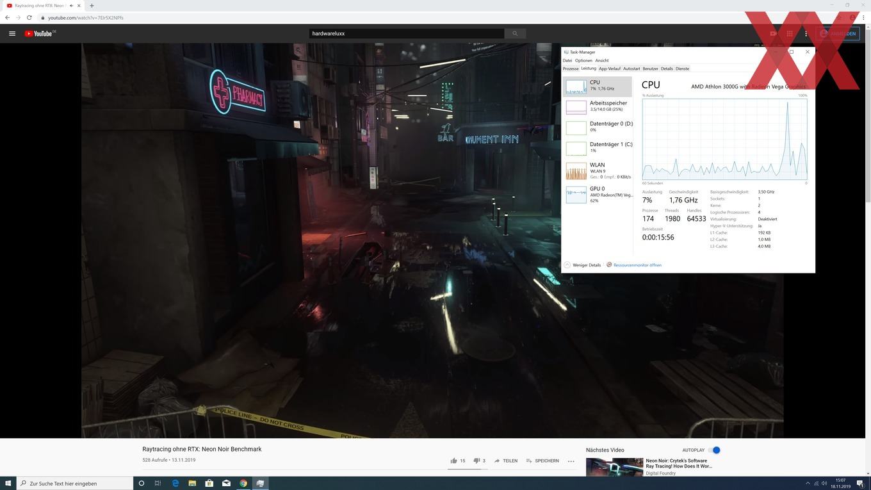The image size is (871, 490).
Task: Click the SPEICHERN save button
Action: (542, 461)
